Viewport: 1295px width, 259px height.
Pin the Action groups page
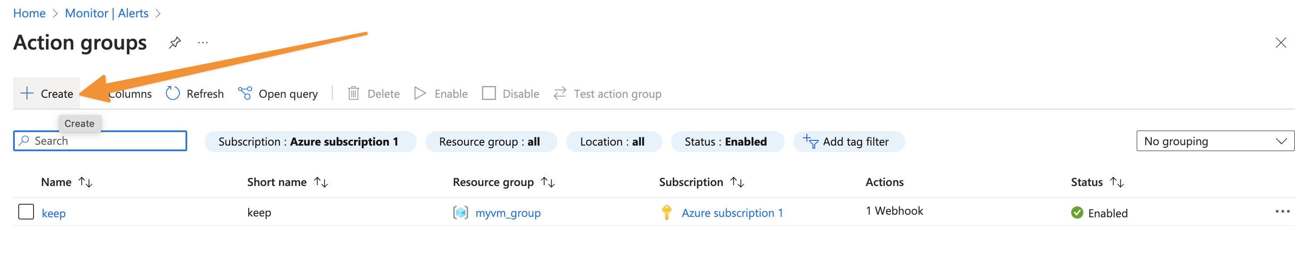[175, 43]
